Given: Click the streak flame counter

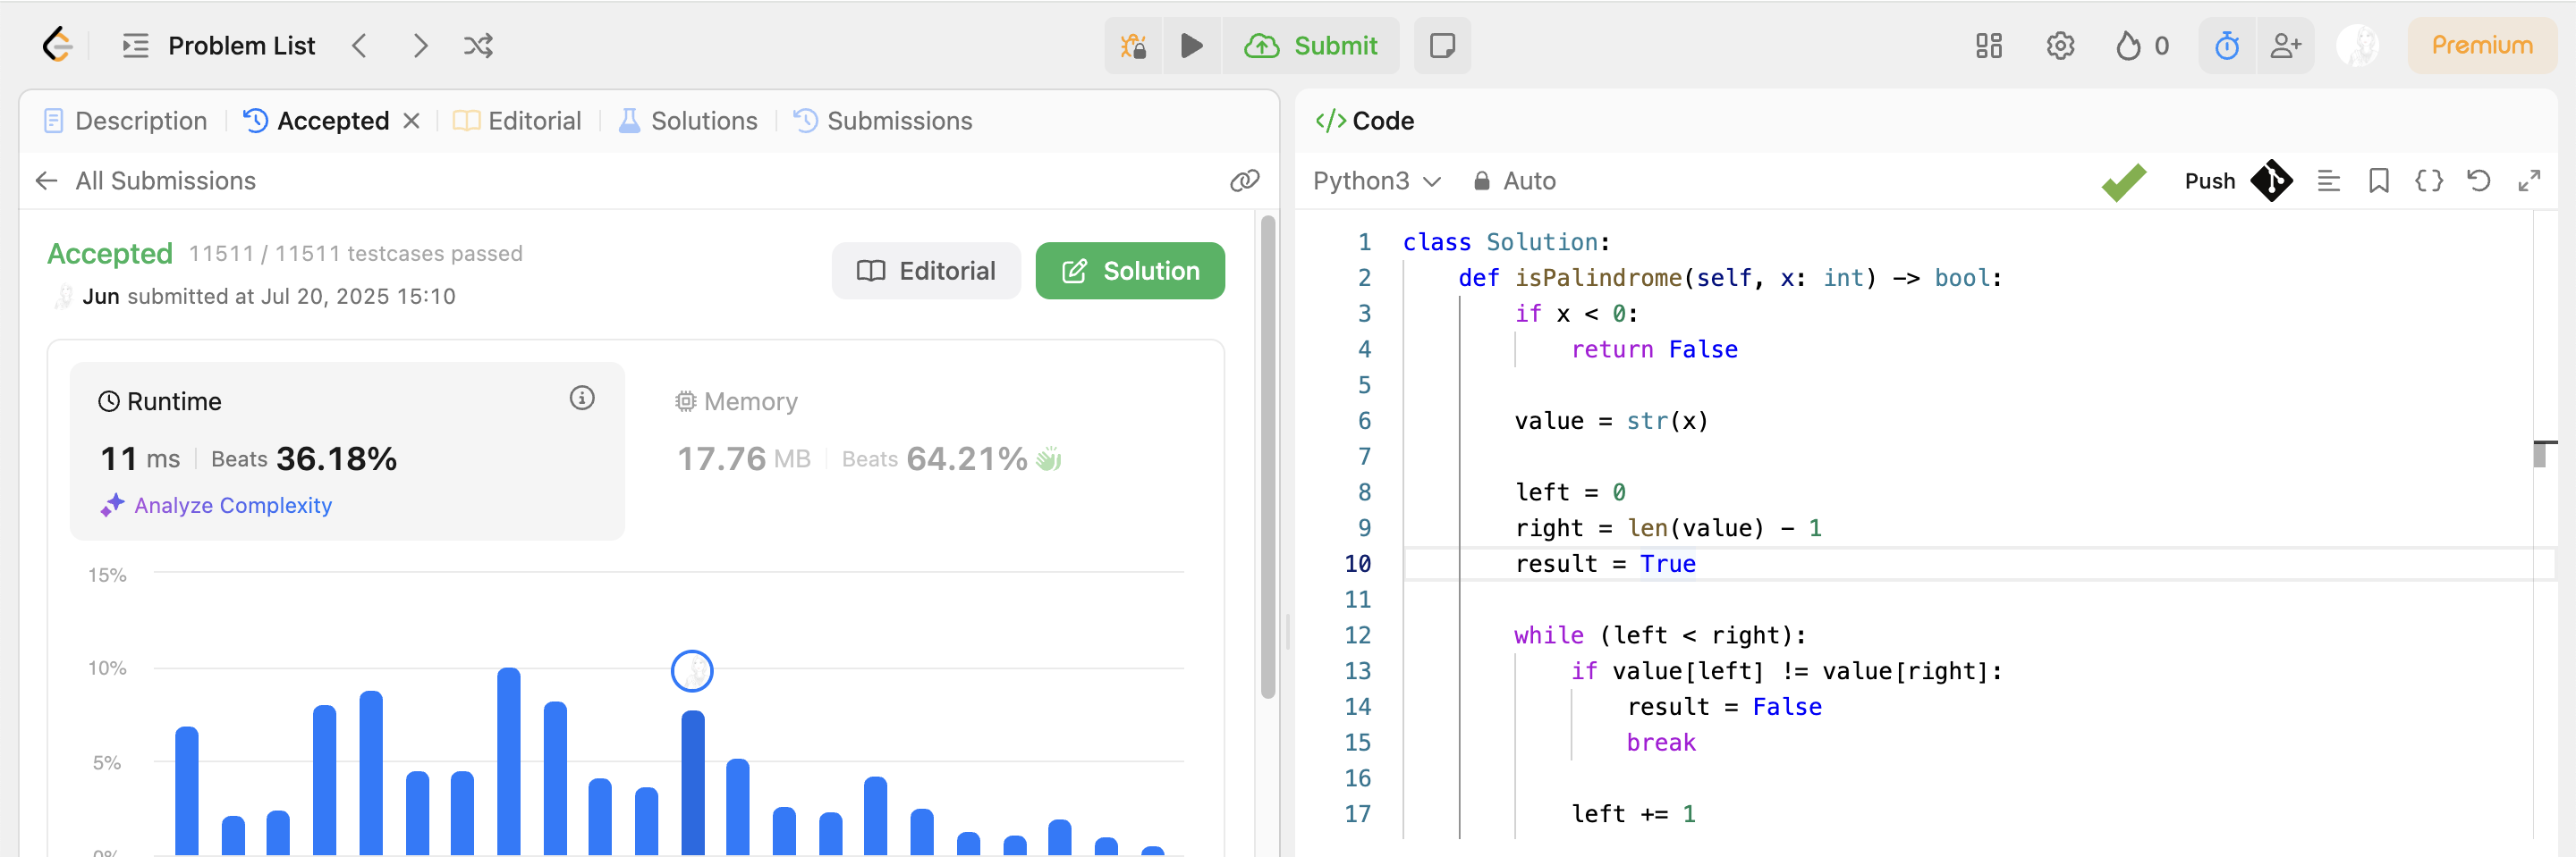Looking at the screenshot, I should pyautogui.click(x=2142, y=45).
